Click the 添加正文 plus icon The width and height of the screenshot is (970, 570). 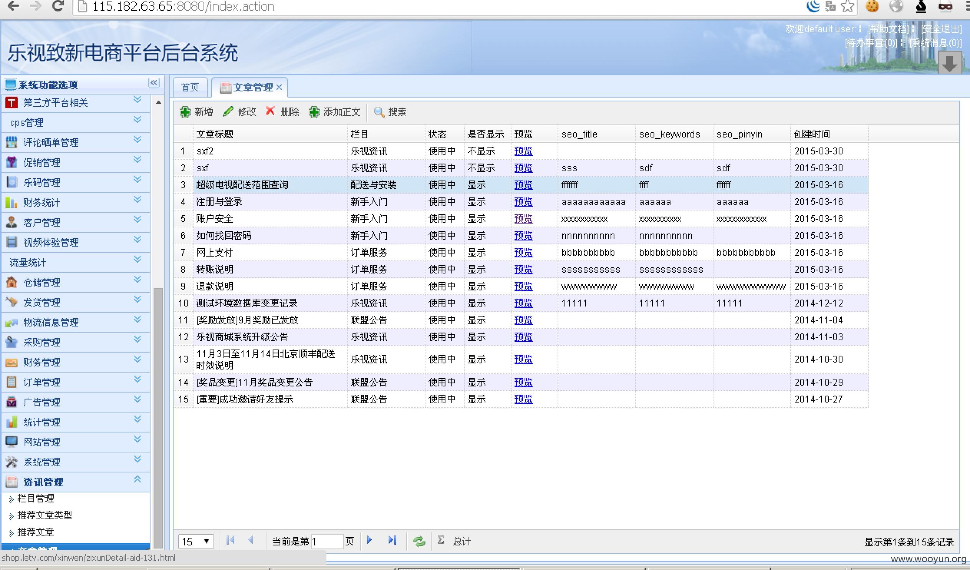click(x=314, y=112)
